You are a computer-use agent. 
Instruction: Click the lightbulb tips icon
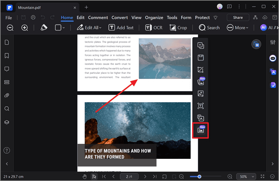pos(216,17)
